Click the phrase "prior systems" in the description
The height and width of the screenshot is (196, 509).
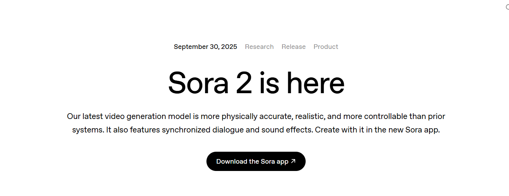pos(436,116)
